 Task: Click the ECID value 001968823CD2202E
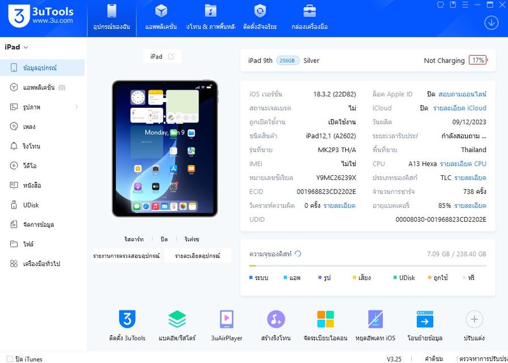click(x=326, y=192)
